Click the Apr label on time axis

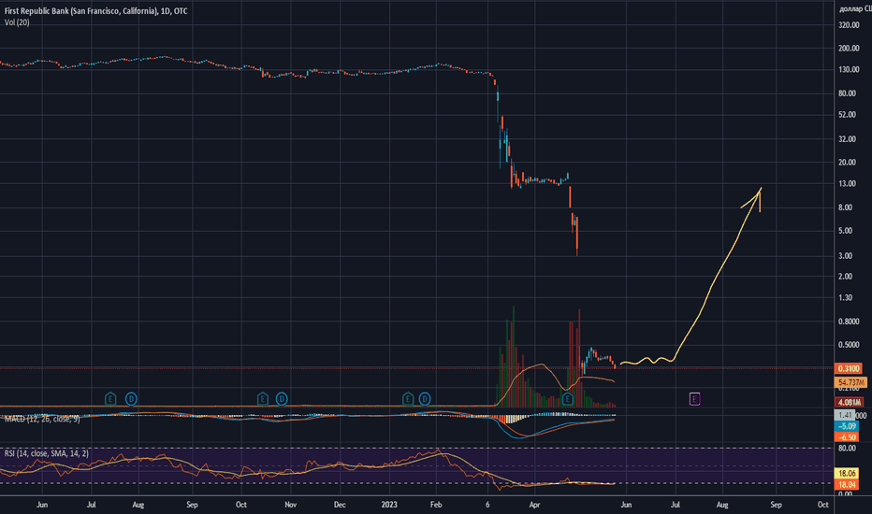pyautogui.click(x=534, y=505)
